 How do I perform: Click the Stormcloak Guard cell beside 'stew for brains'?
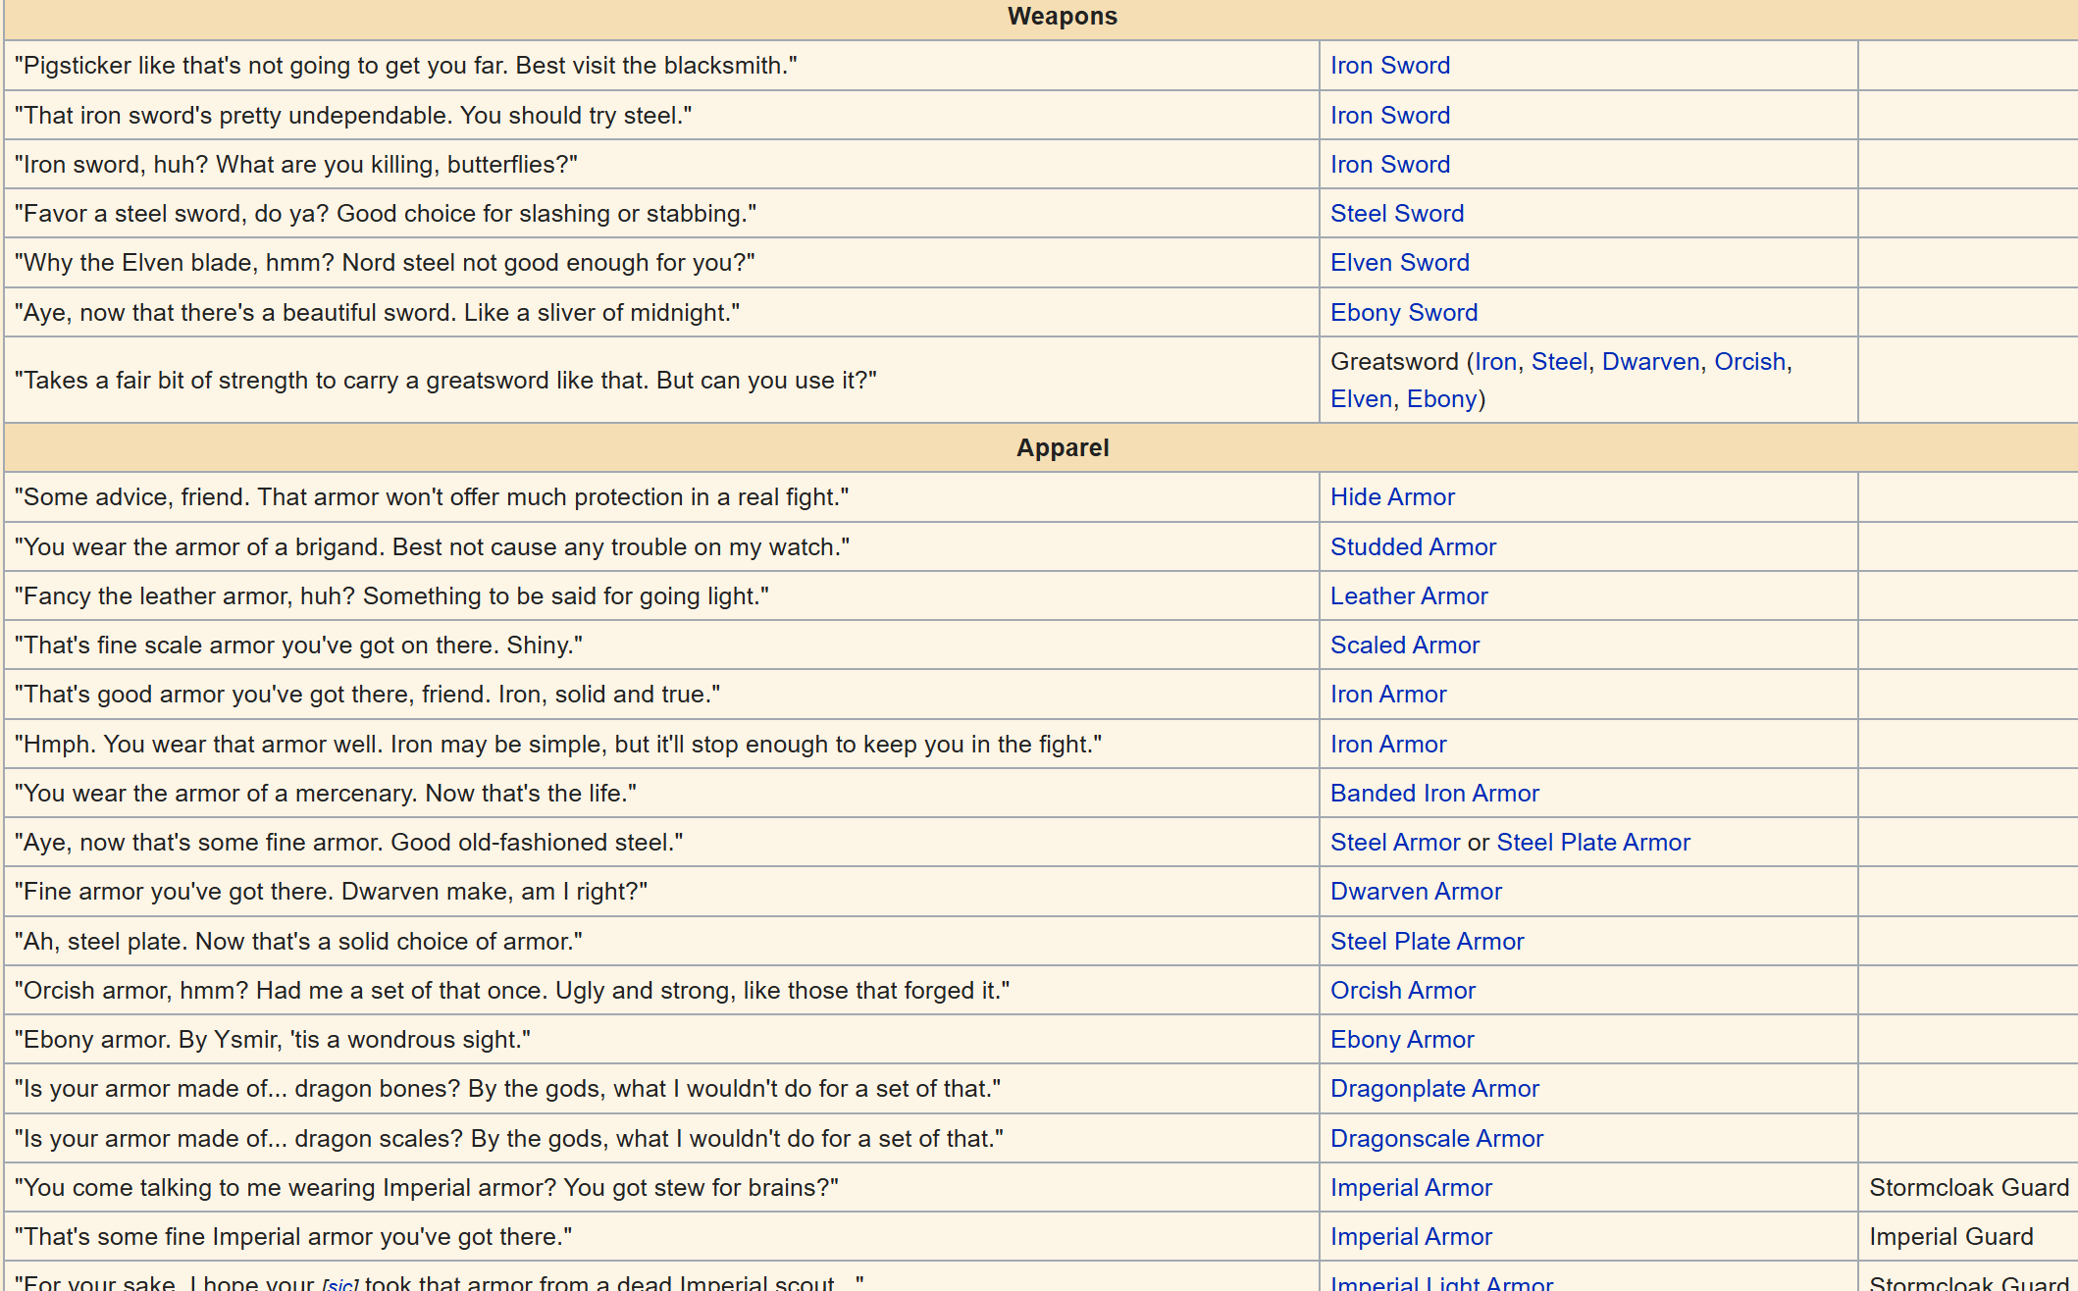pyautogui.click(x=1968, y=1188)
